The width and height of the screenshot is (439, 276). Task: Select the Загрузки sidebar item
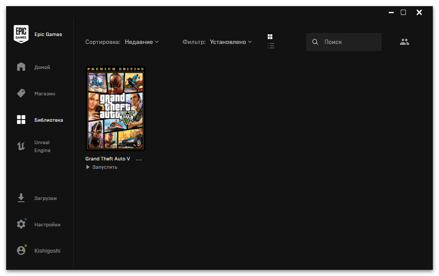45,198
